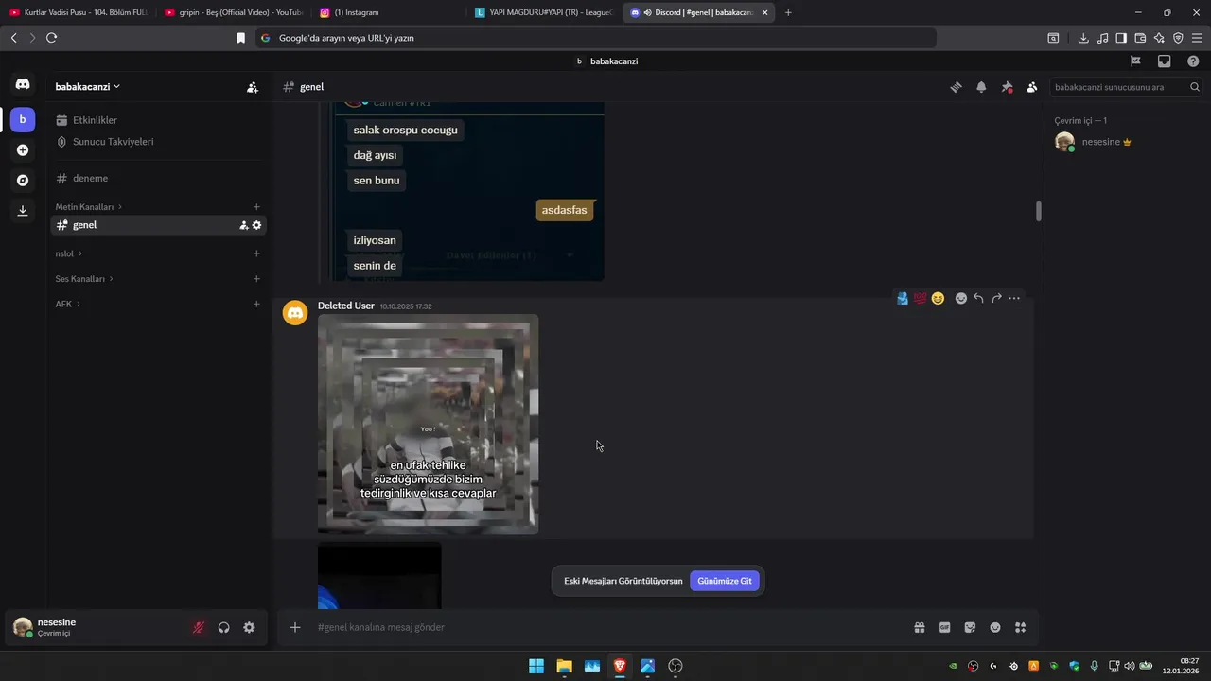The image size is (1211, 681).
Task: Open Windows Start menu
Action: point(536,666)
